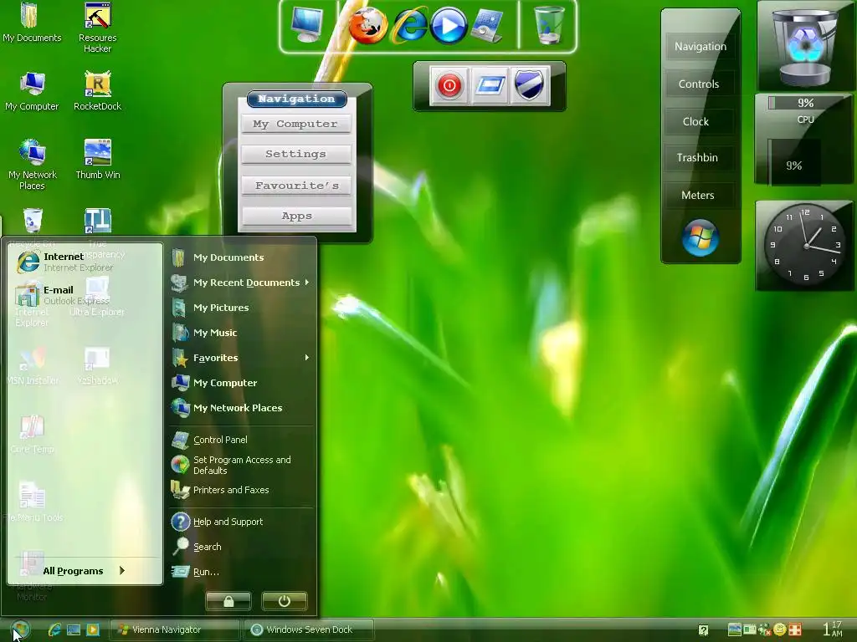This screenshot has height=642, width=857.
Task: Launch Internet Explorer in the top dock
Action: point(410,26)
